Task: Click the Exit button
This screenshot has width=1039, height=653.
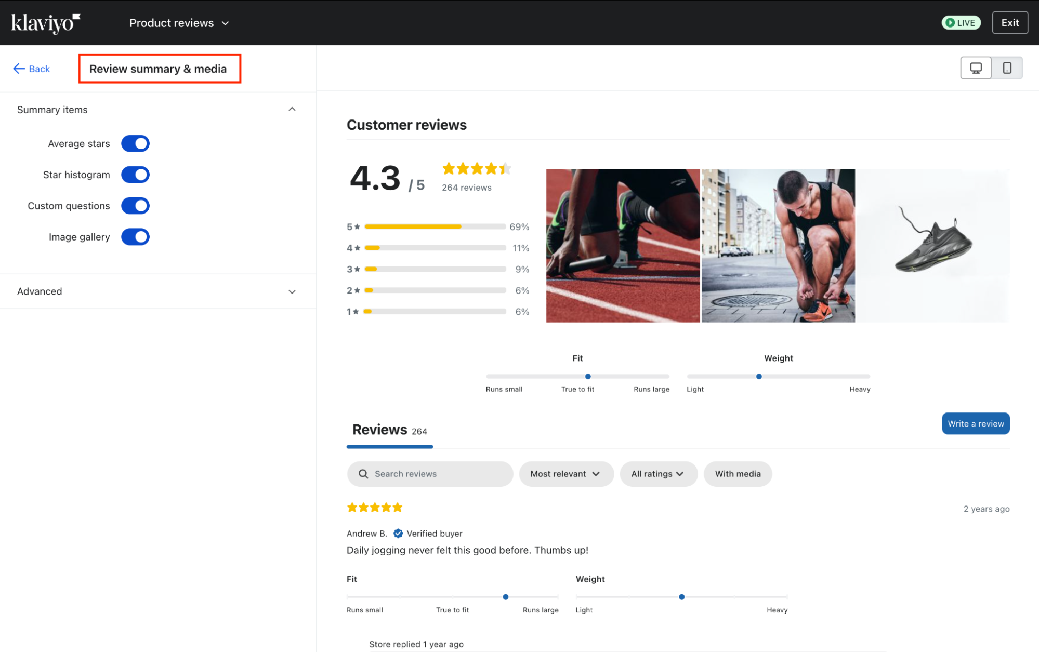Action: pyautogui.click(x=1009, y=23)
